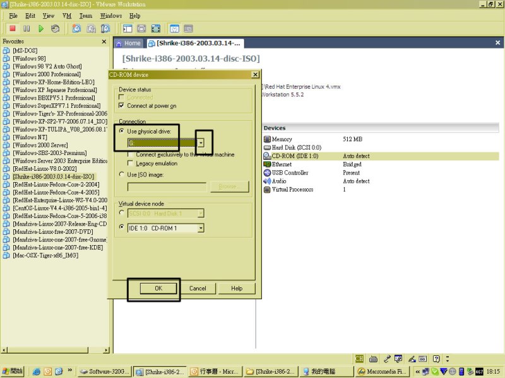Click the Favorites list right scroll arrow
The width and height of the screenshot is (505, 378).
pyautogui.click(x=106, y=350)
